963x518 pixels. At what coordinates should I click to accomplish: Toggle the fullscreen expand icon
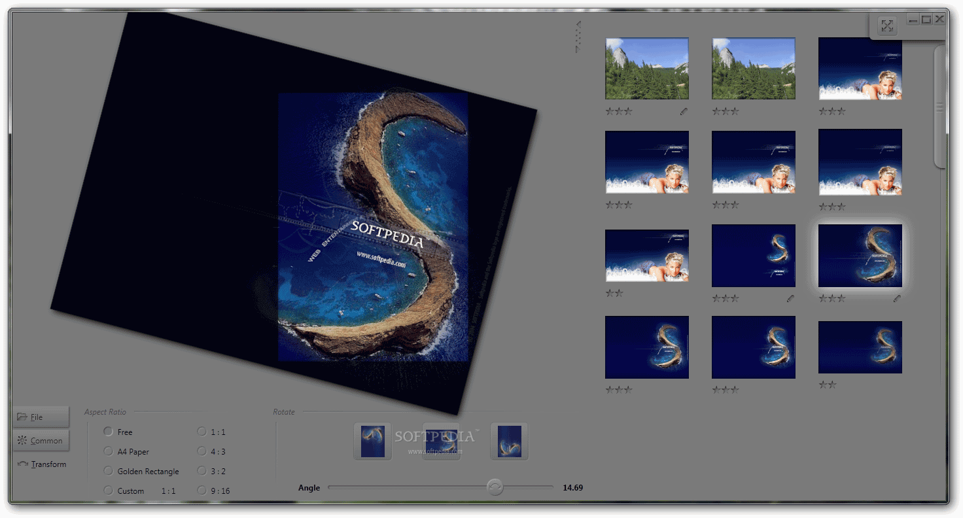(x=887, y=26)
